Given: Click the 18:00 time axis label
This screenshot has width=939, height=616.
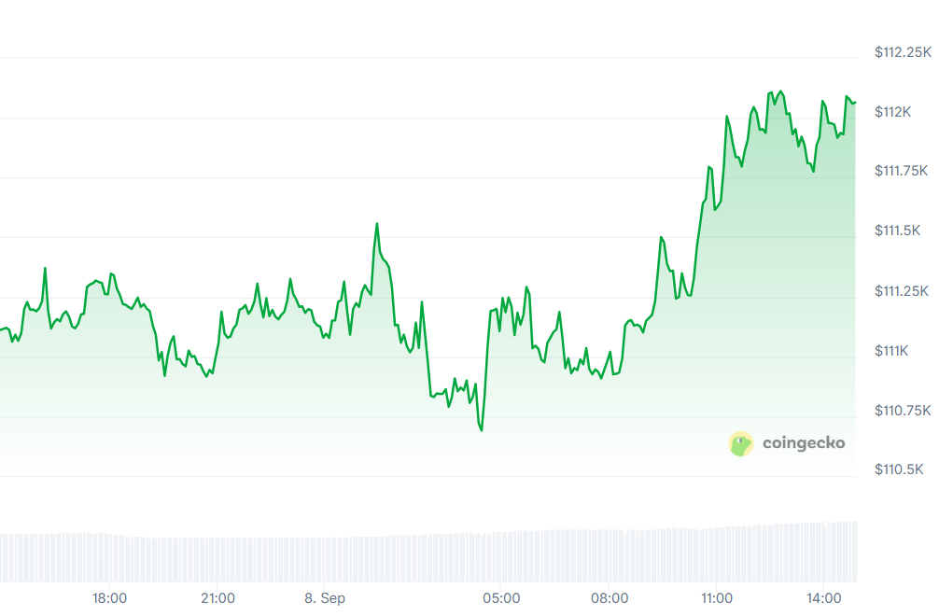Looking at the screenshot, I should click(x=110, y=598).
